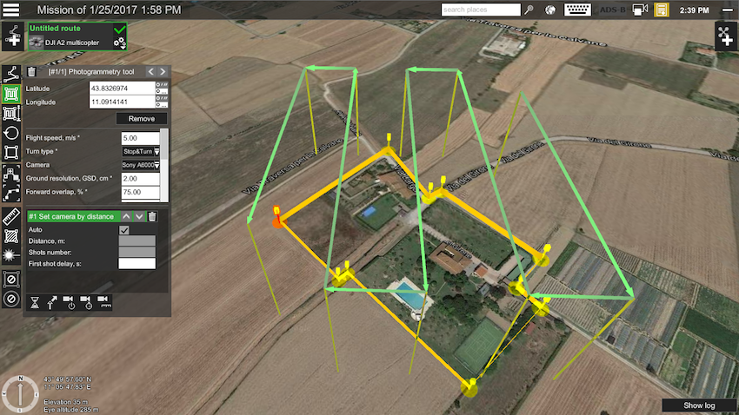Select the hatched building zone tool
The width and height of the screenshot is (739, 415).
(x=10, y=236)
